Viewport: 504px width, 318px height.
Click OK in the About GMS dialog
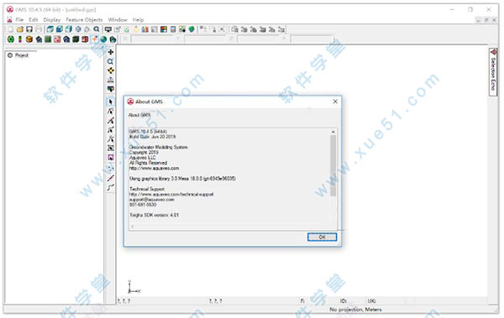click(x=322, y=237)
